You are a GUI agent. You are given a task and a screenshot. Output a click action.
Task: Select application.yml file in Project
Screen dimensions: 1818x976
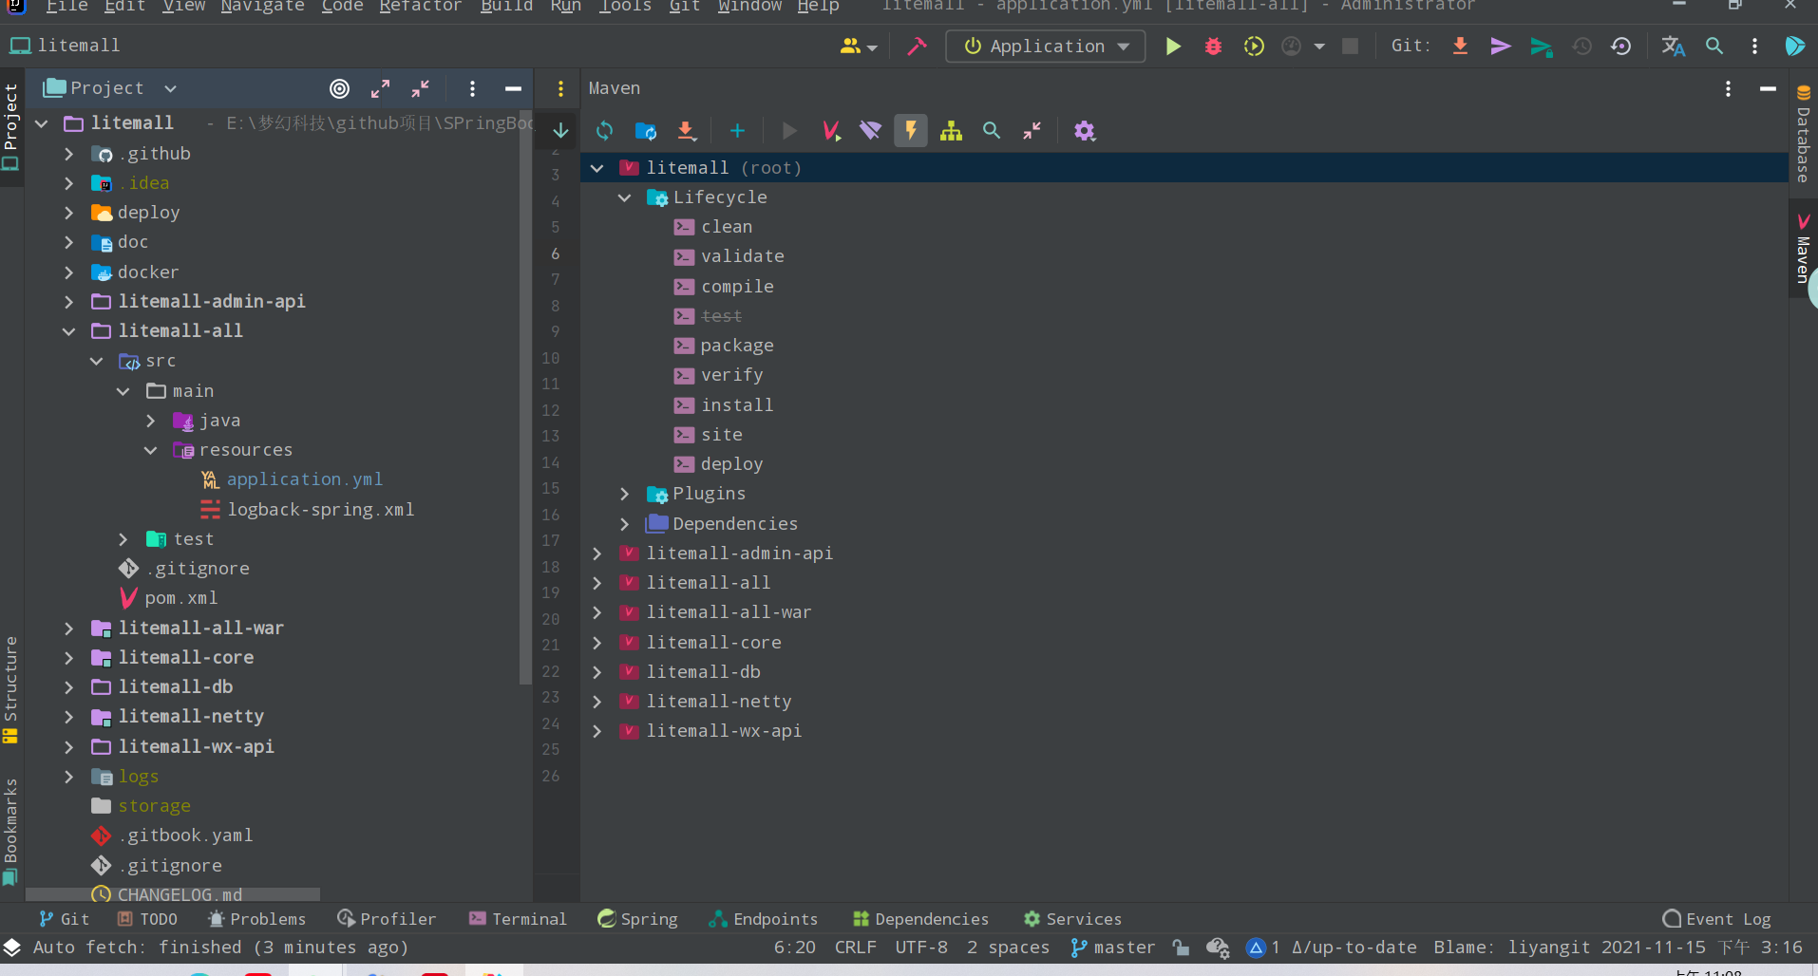(x=304, y=479)
